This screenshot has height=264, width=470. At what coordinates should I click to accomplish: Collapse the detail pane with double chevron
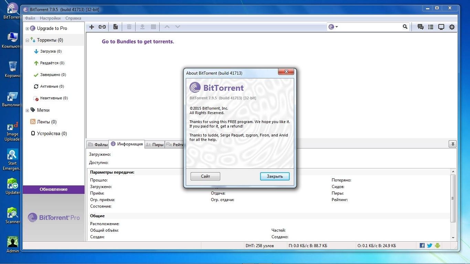452,144
